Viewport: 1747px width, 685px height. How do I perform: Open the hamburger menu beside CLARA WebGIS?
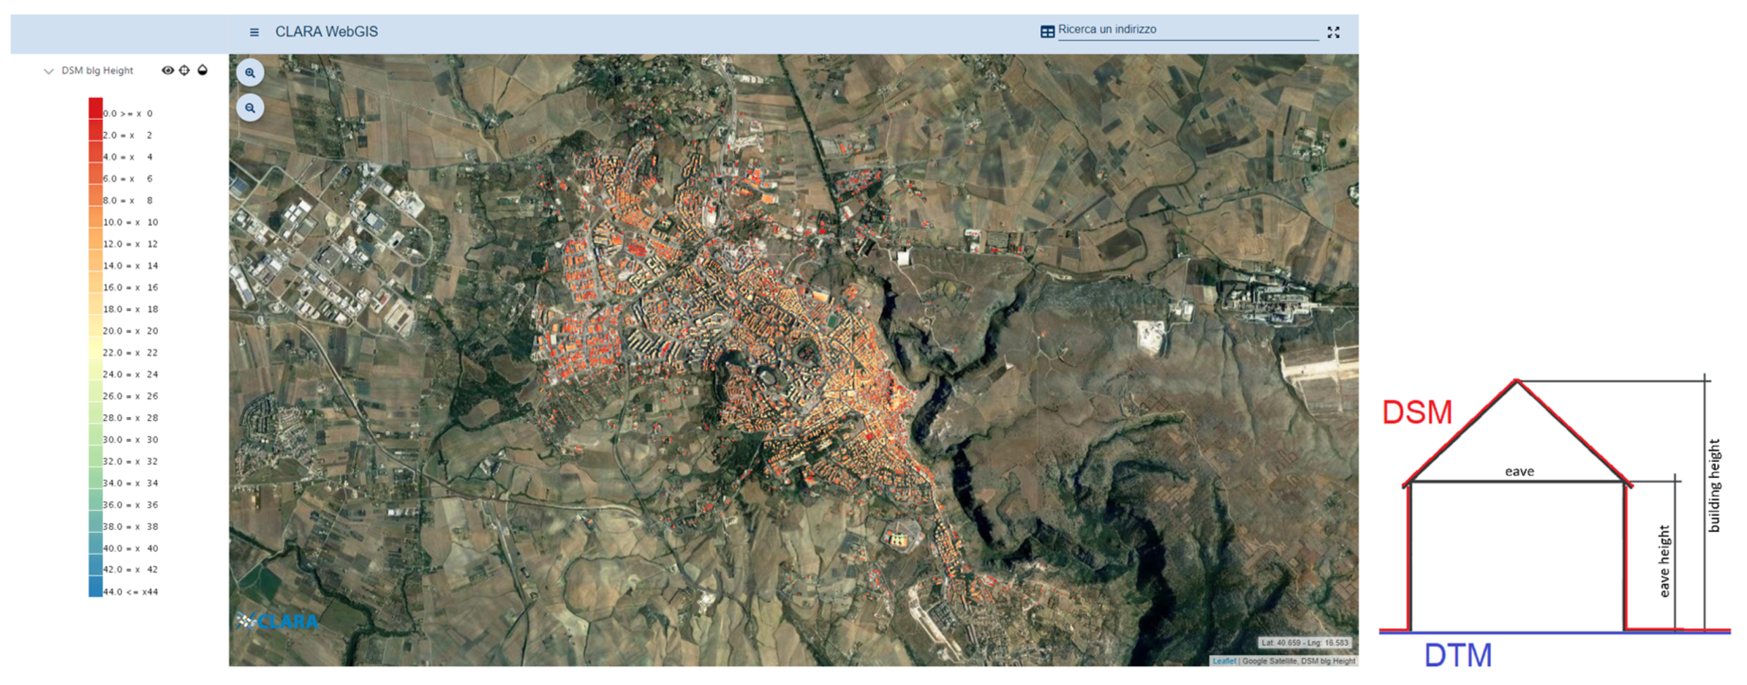click(255, 32)
